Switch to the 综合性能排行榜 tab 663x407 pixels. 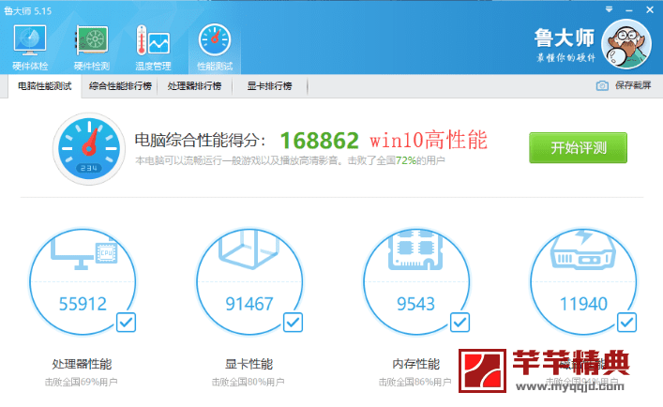click(x=120, y=86)
